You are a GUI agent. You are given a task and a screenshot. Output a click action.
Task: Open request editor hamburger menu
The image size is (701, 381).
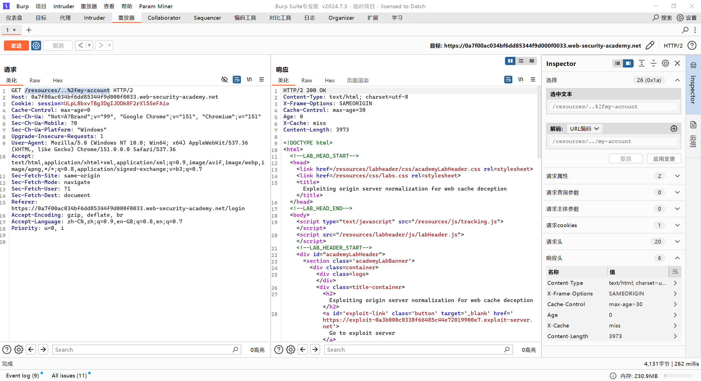pos(262,80)
